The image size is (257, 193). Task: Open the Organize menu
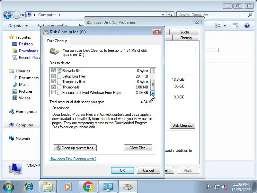18,26
